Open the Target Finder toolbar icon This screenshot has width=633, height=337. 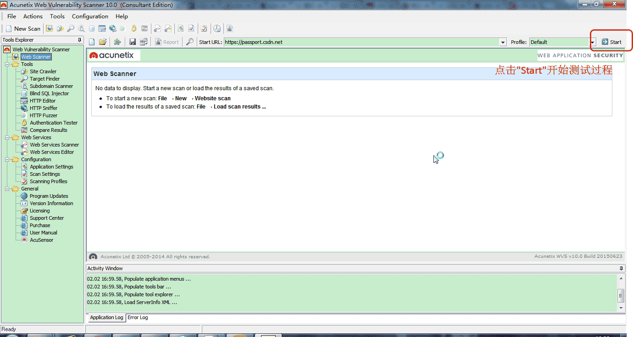pos(70,28)
